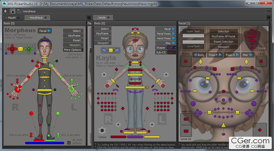Viewport: 274px width, 151px height.
Task: Click the red magnet-shaped right hand control
Action: pyautogui.click(x=17, y=90)
